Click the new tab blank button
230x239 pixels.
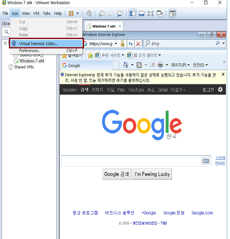(x=116, y=66)
